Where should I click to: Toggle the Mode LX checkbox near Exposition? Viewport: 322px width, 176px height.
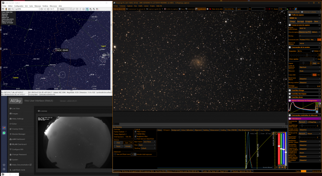313,51
